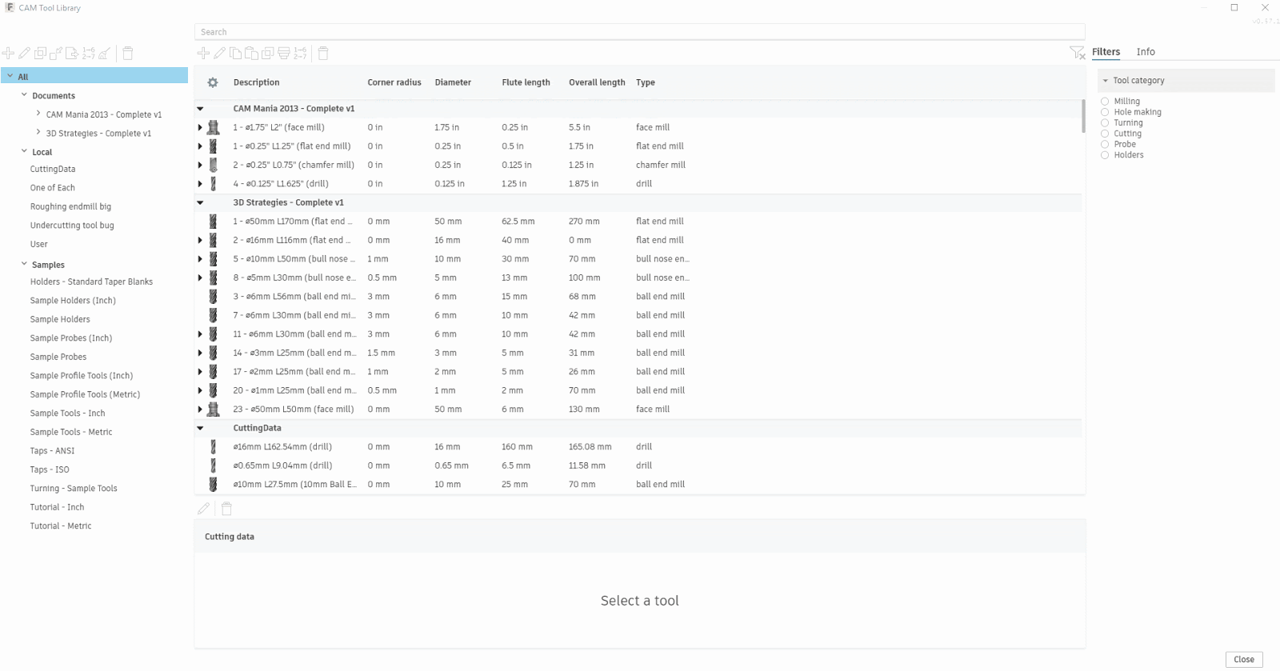1280x671 pixels.
Task: Switch to the Filters tab
Action: [x=1106, y=52]
